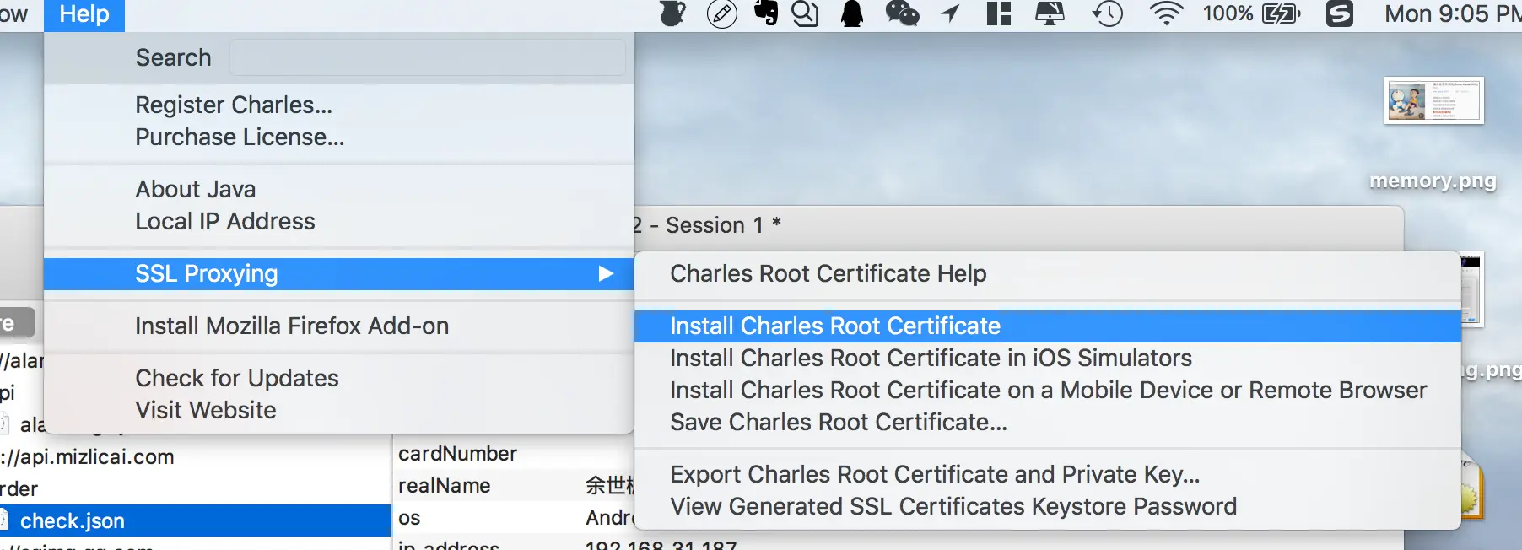
Task: Click the battery status icon
Action: coord(1281,13)
